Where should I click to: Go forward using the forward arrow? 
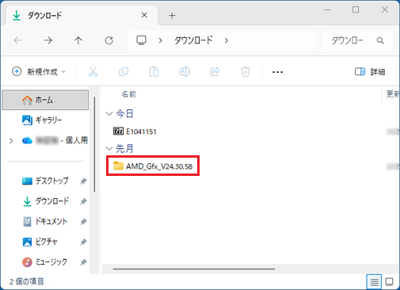(x=48, y=40)
